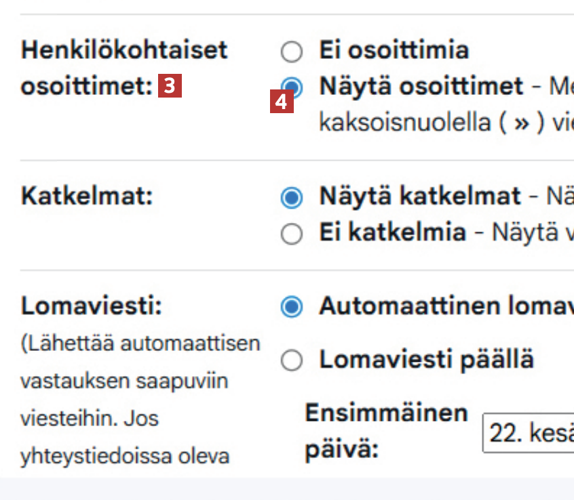Click the red number 3 marker
Image resolution: width=574 pixels, height=500 pixels.
pos(170,87)
